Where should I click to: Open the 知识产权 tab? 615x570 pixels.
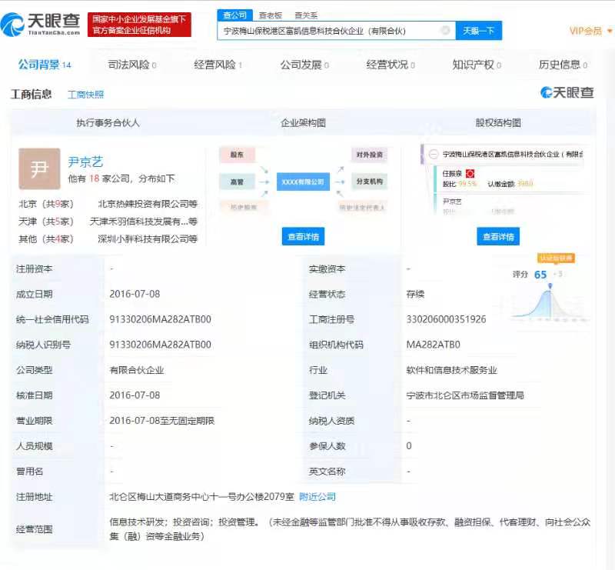476,65
